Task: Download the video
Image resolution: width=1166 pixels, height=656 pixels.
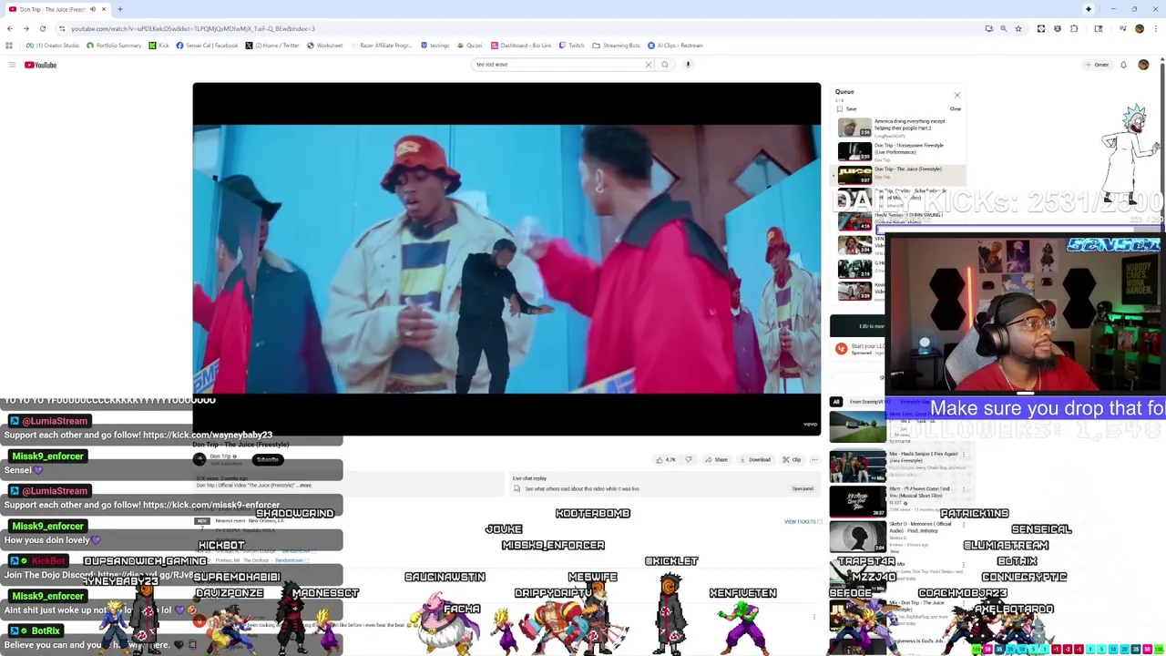Action: pyautogui.click(x=756, y=459)
